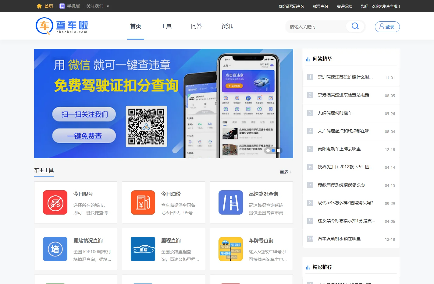This screenshot has height=284, width=434.
Task: Open 摇号查询 link
Action: tap(320, 6)
